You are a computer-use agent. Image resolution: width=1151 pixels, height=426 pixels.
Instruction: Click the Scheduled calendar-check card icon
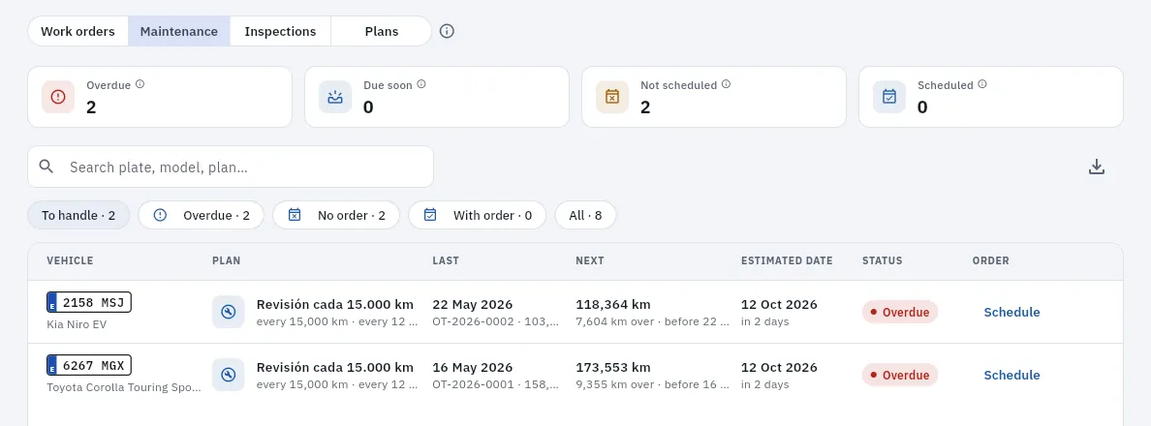[x=889, y=97]
